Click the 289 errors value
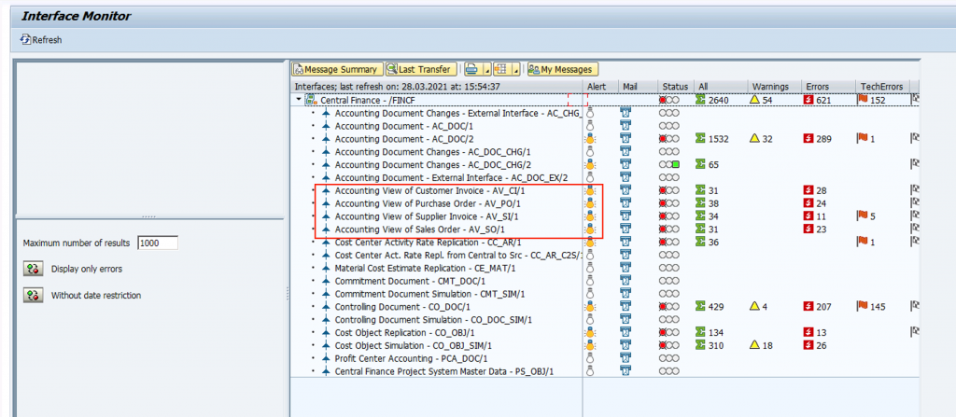The image size is (956, 417). tap(823, 139)
